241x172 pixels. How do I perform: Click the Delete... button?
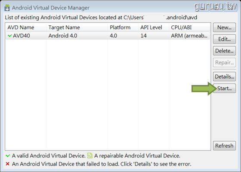[224, 51]
